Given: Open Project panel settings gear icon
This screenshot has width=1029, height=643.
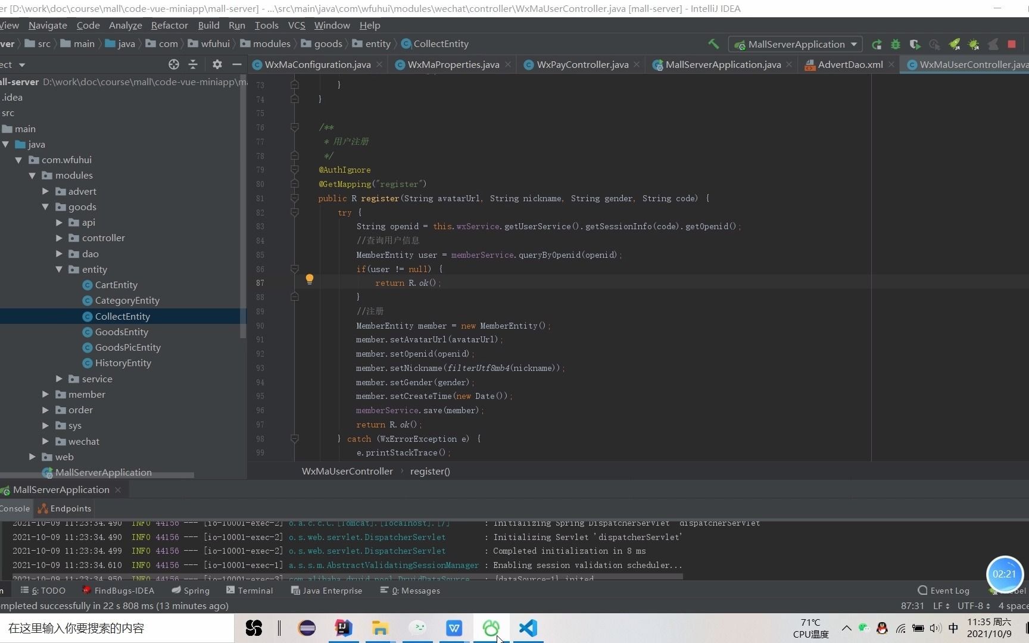Looking at the screenshot, I should (217, 64).
